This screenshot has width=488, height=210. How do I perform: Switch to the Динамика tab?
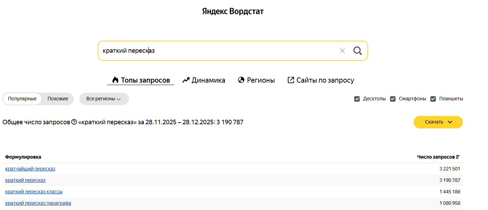click(204, 80)
